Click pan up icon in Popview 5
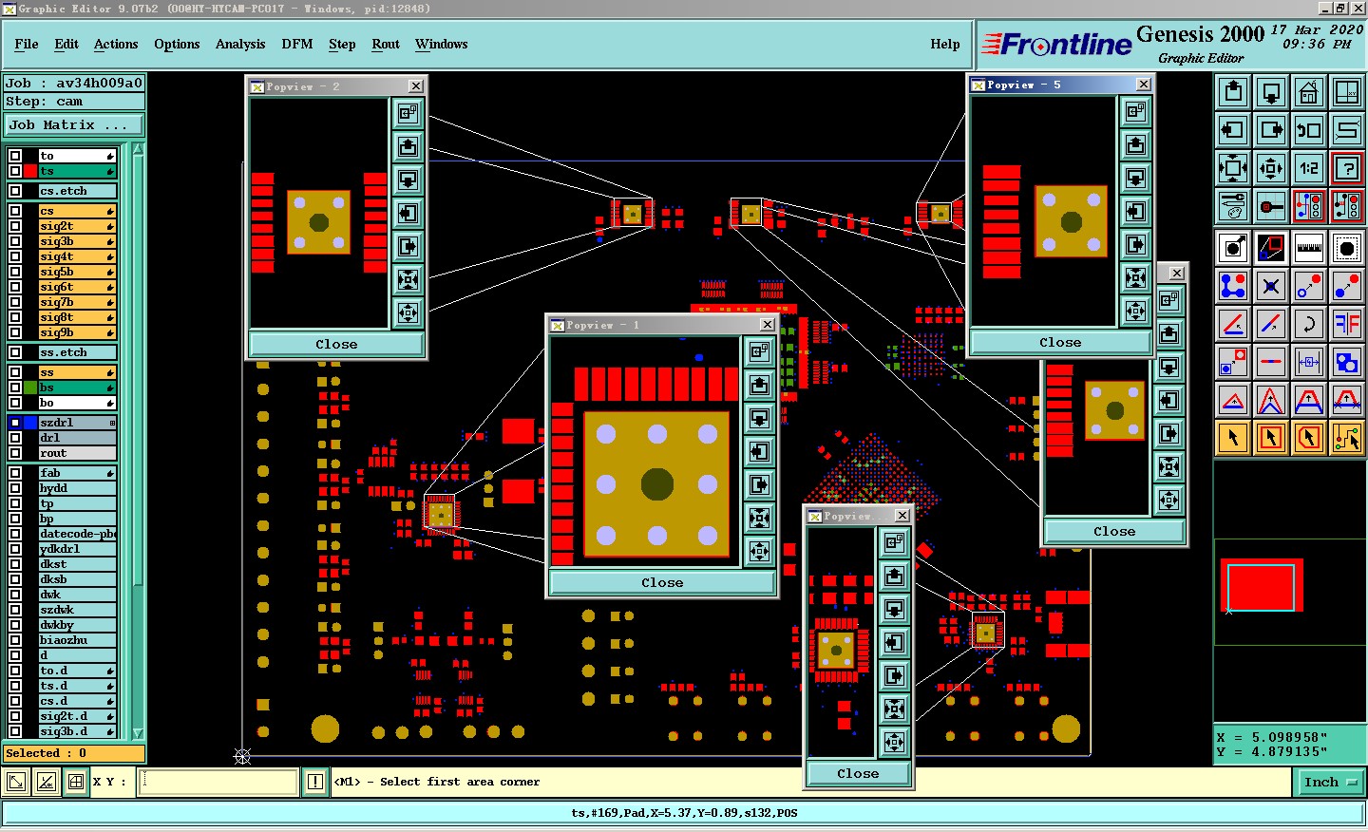Image resolution: width=1368 pixels, height=832 pixels. 1135,144
